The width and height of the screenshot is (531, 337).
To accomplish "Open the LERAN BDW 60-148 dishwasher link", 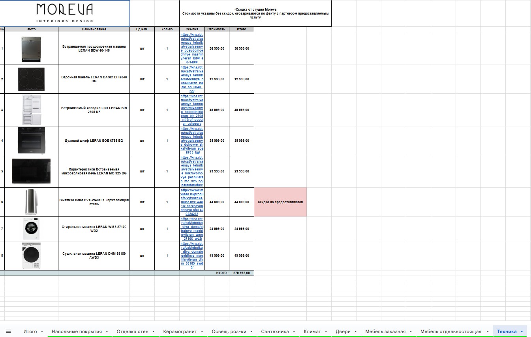I will tap(192, 48).
